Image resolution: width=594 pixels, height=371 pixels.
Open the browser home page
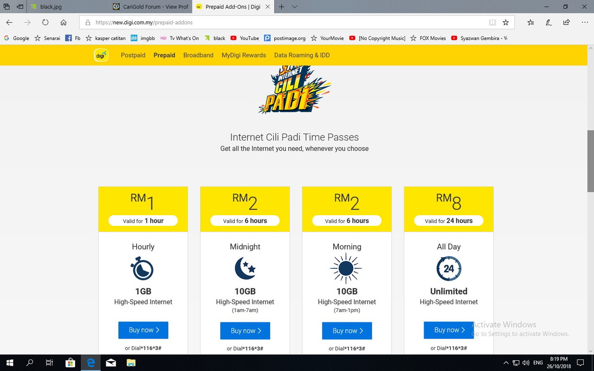pos(64,22)
